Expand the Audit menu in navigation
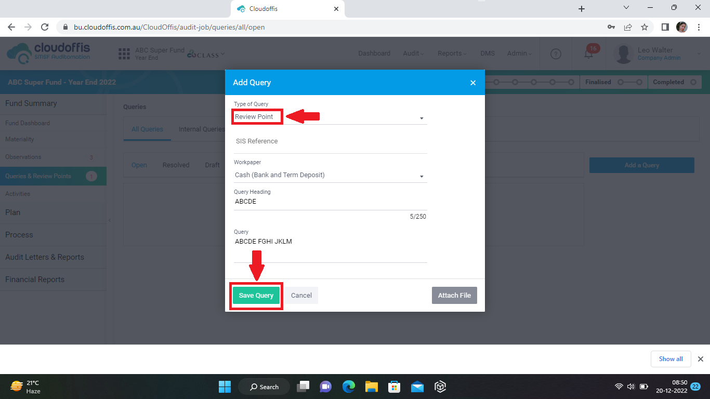 point(413,54)
